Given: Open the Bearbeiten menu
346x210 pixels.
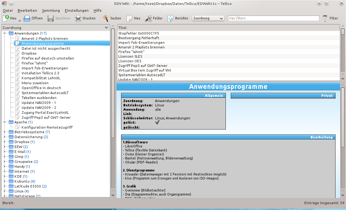Looking at the screenshot, I should [x=27, y=10].
